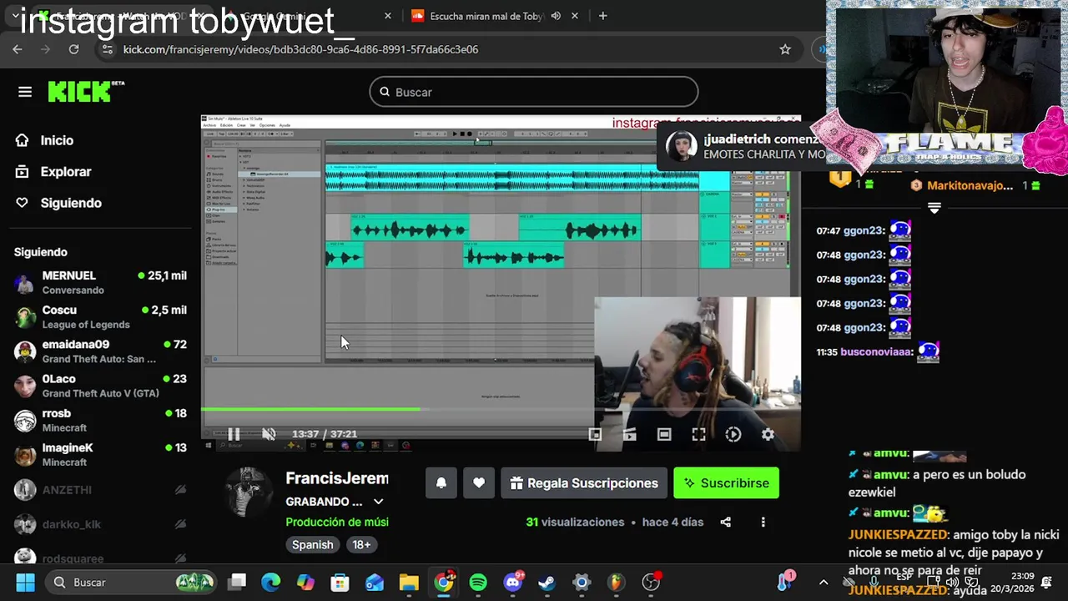Image resolution: width=1068 pixels, height=601 pixels.
Task: Open FL Studio from the taskbar
Action: coord(616,582)
